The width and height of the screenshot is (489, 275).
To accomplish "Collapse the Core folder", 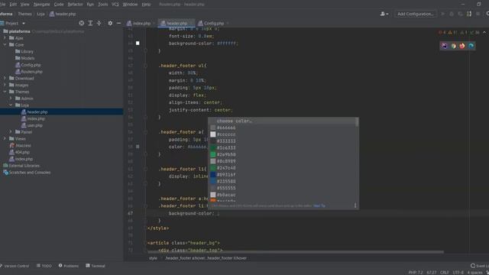I will [x=5, y=44].
